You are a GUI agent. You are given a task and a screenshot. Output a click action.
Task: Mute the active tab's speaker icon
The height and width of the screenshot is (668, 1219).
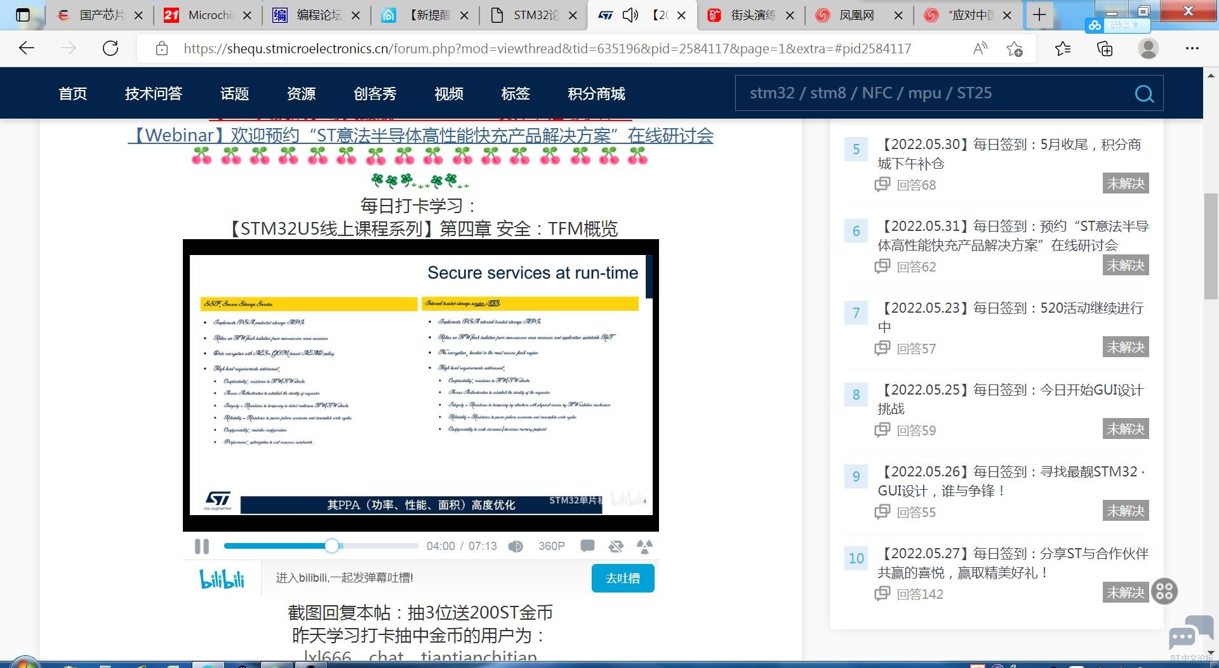click(630, 15)
